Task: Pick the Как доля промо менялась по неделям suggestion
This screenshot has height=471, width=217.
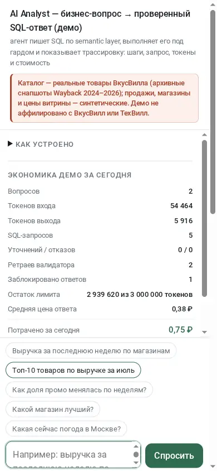Action: click(x=80, y=390)
